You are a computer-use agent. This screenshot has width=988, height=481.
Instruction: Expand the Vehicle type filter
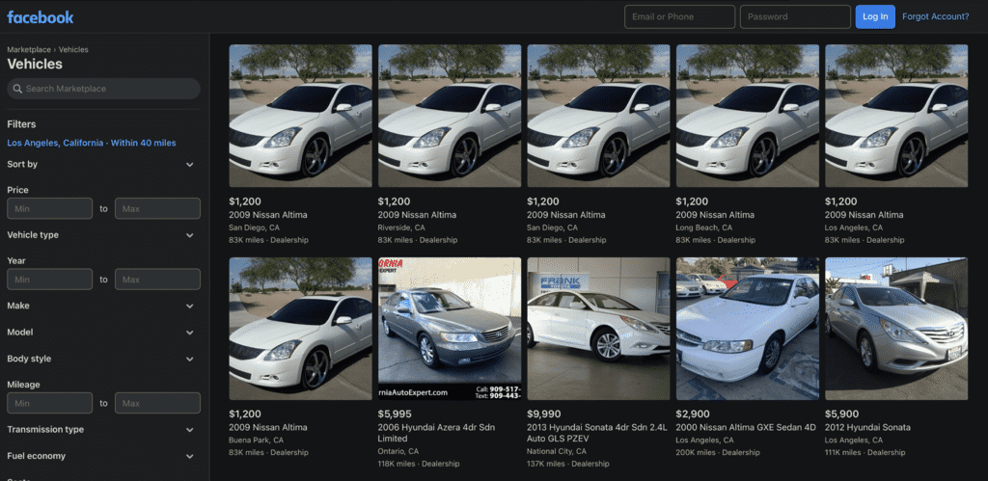pyautogui.click(x=190, y=235)
